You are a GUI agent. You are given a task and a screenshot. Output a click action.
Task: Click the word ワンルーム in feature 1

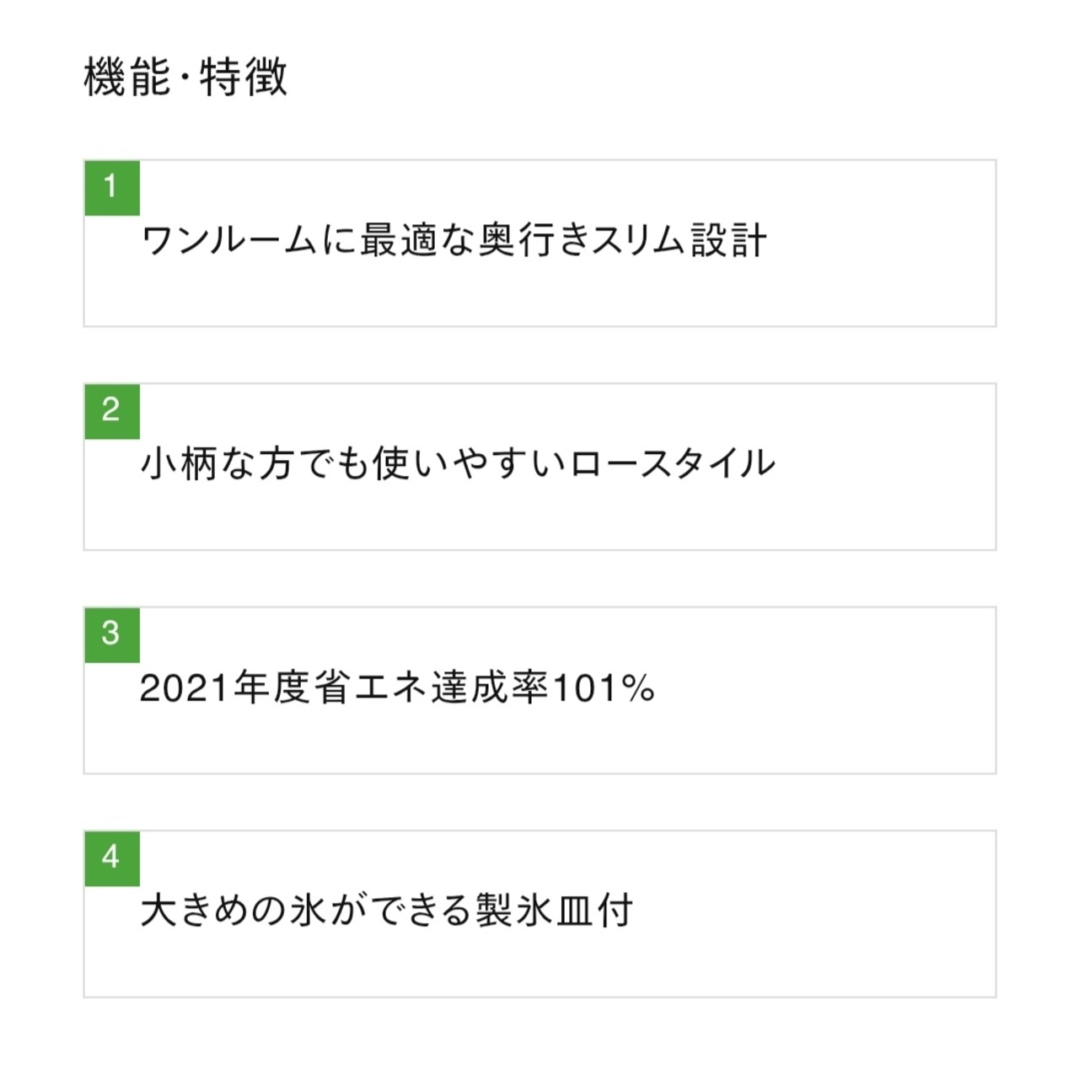pos(228,241)
